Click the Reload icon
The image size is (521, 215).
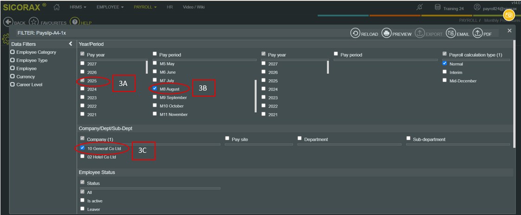(356, 33)
